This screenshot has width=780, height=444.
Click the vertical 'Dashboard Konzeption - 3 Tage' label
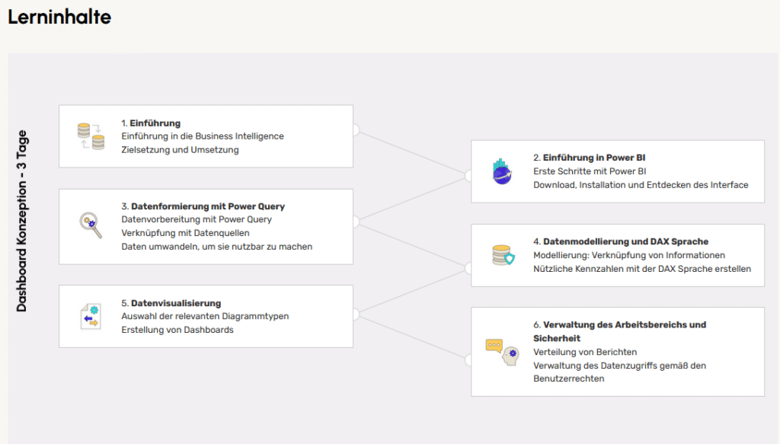tap(22, 221)
